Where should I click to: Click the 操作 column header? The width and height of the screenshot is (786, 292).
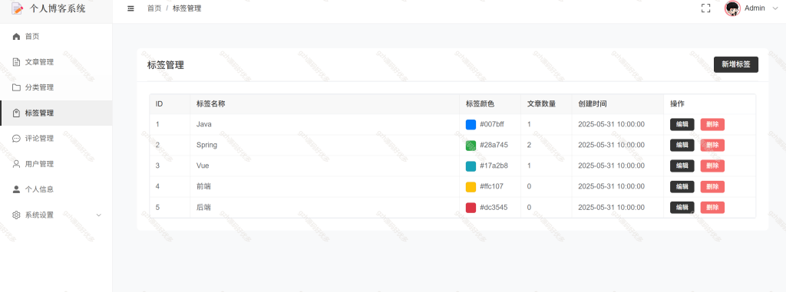pos(710,104)
